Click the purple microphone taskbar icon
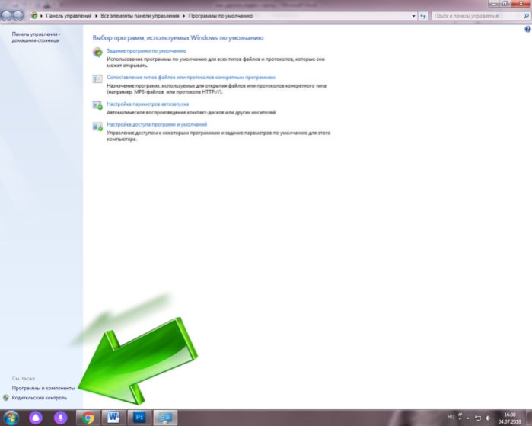Image resolution: width=532 pixels, height=426 pixels. point(60,418)
